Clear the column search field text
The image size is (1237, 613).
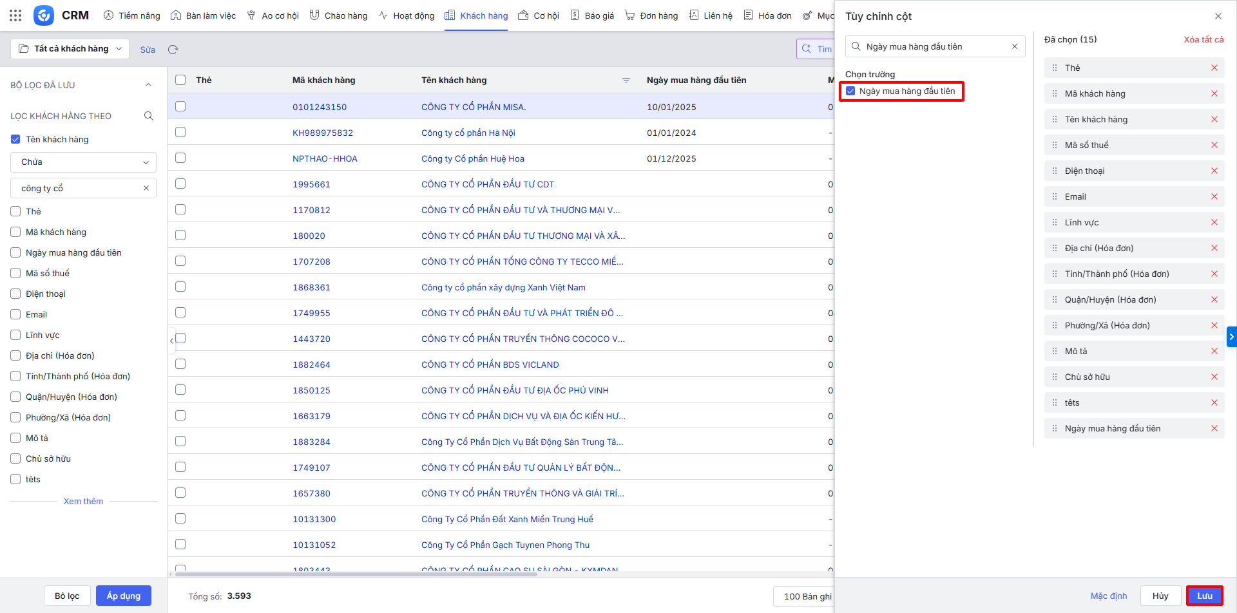click(x=1014, y=46)
